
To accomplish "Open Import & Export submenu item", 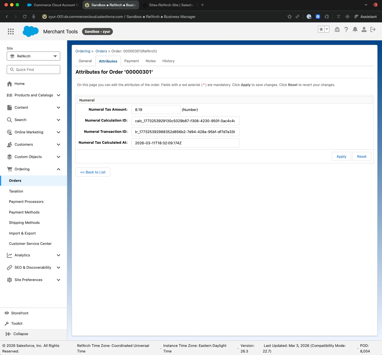I will [22, 233].
